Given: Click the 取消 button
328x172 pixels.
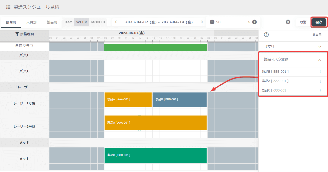Looking at the screenshot, I should click(303, 22).
